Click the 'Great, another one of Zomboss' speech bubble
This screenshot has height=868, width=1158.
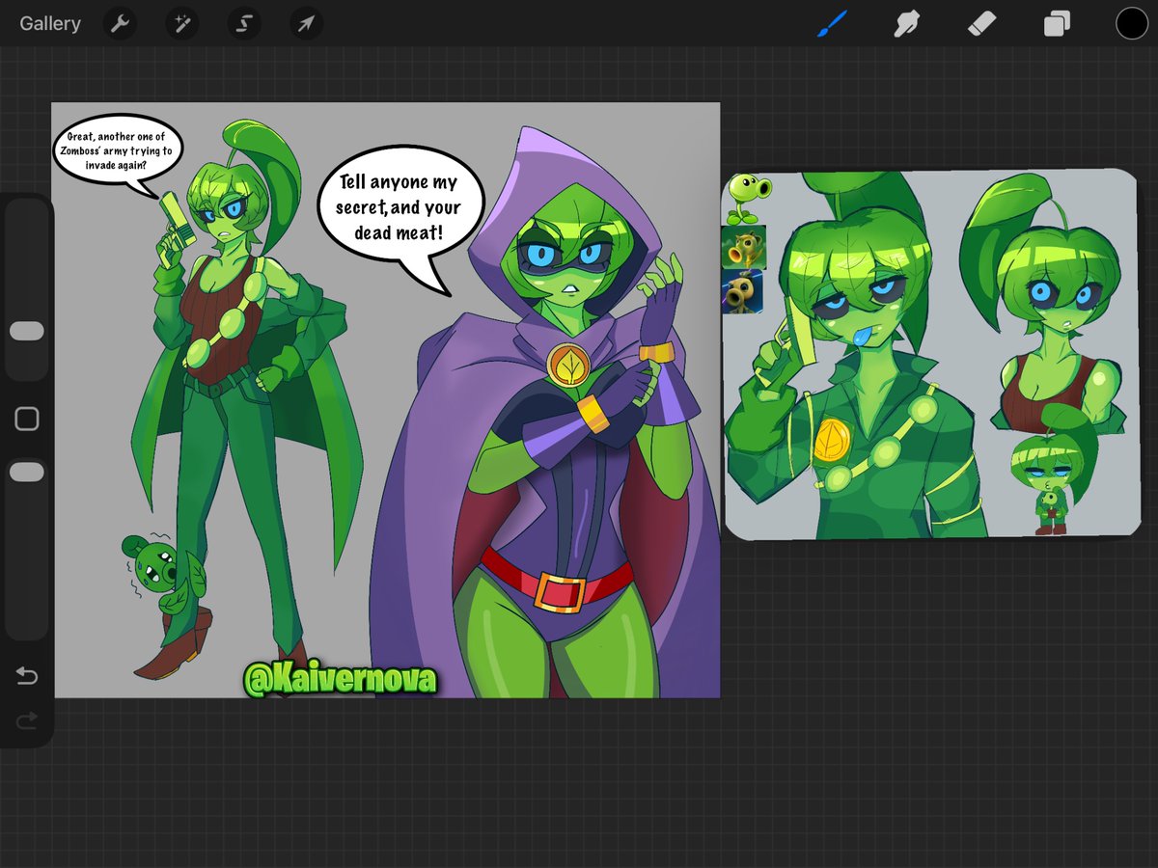point(117,151)
